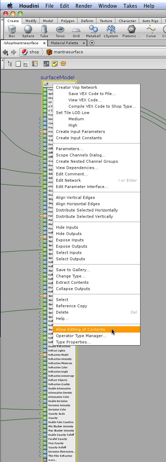Image resolution: width=166 pixels, height=462 pixels.
Task: Click the 'mantrasurface' path segment
Action: (x=68, y=52)
